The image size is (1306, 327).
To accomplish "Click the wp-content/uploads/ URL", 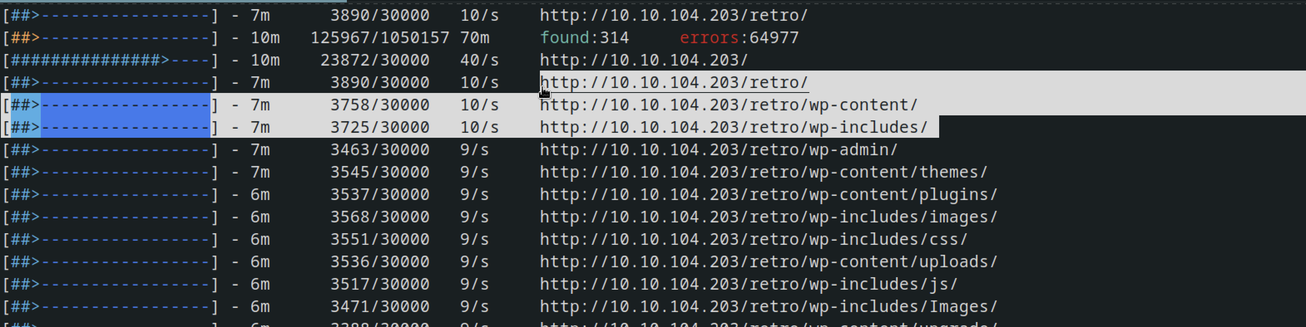I will point(769,262).
